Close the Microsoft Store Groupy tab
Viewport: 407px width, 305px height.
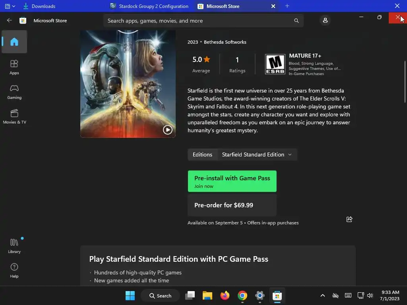point(273,6)
